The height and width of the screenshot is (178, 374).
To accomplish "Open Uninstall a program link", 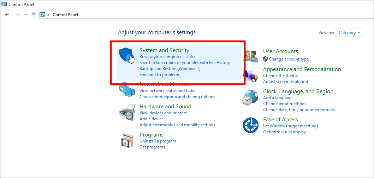I will point(158,141).
